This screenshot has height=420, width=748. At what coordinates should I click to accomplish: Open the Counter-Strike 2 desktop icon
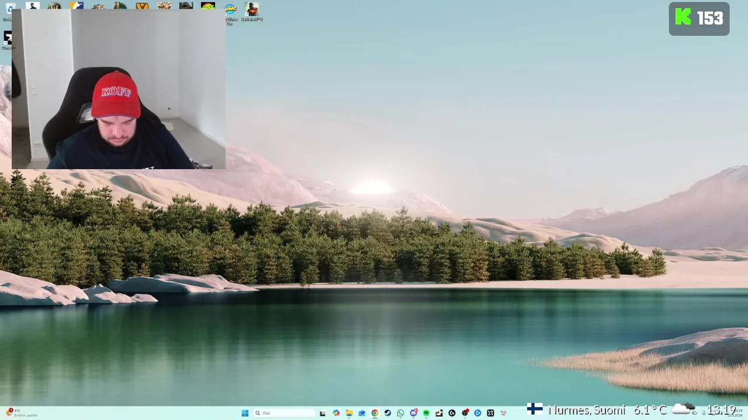pyautogui.click(x=77, y=5)
